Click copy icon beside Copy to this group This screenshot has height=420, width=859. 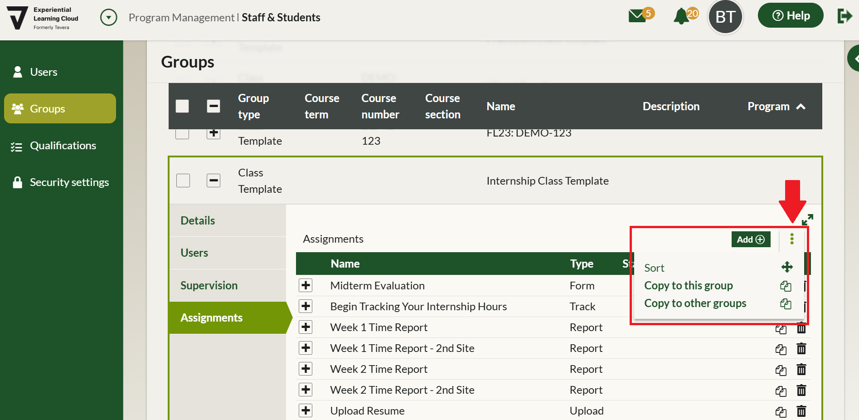(786, 286)
